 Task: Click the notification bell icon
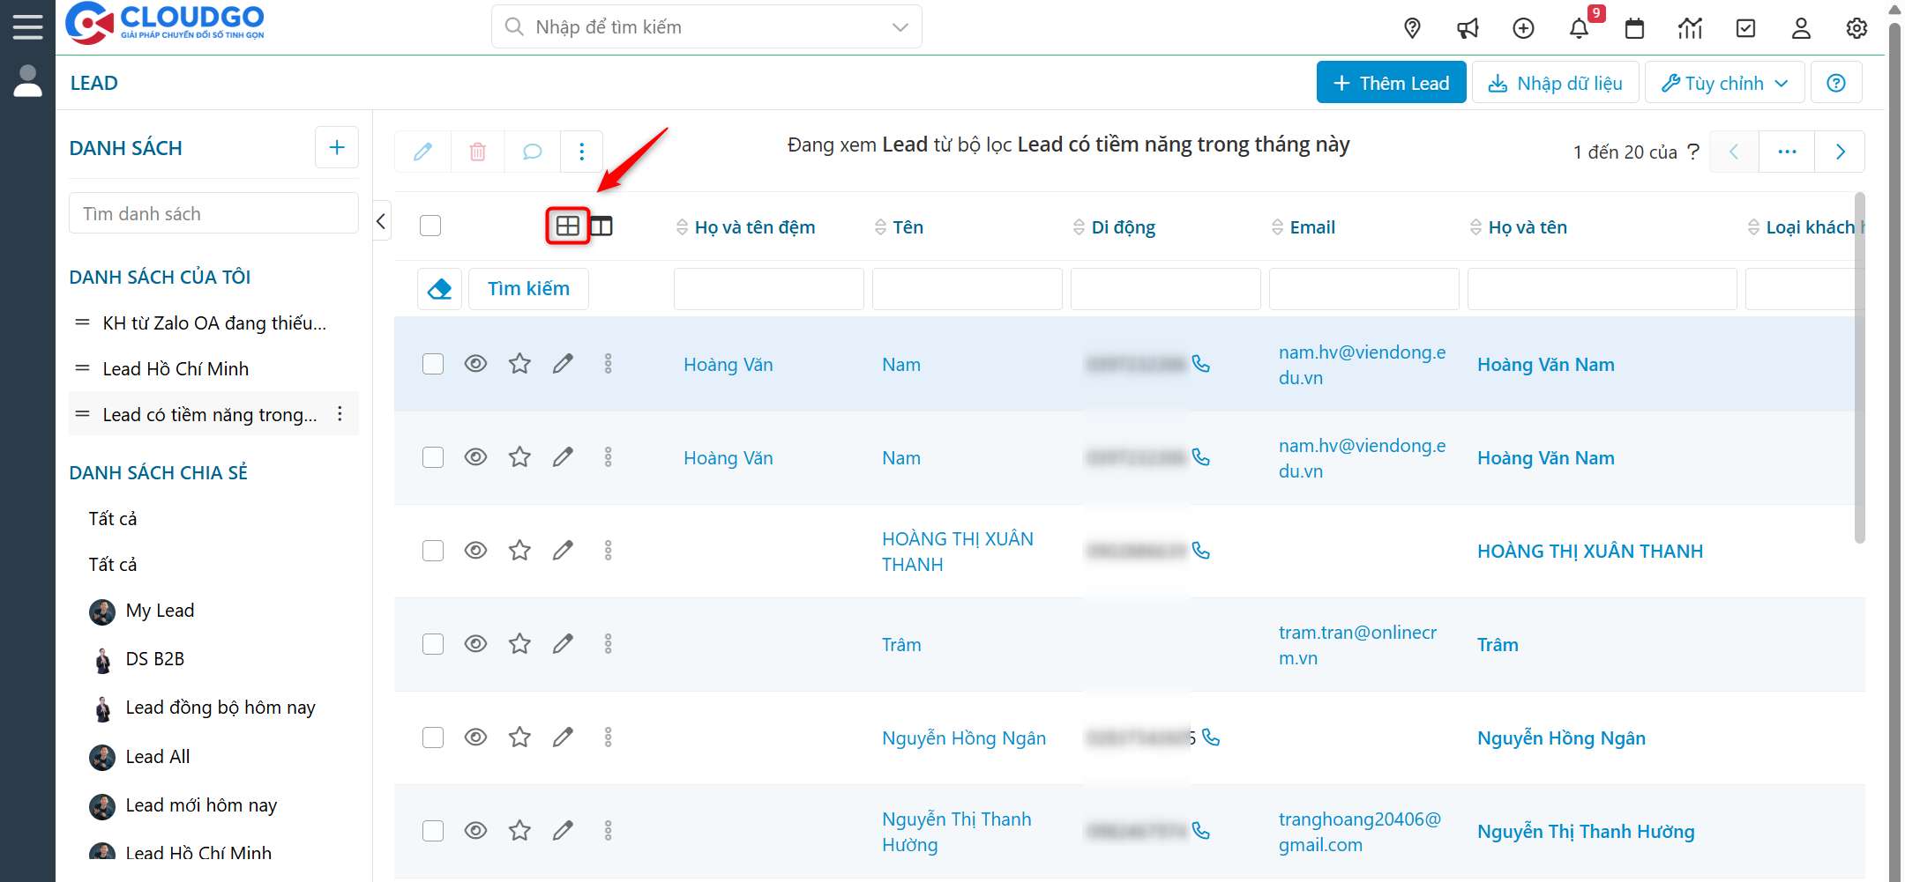pos(1579,28)
